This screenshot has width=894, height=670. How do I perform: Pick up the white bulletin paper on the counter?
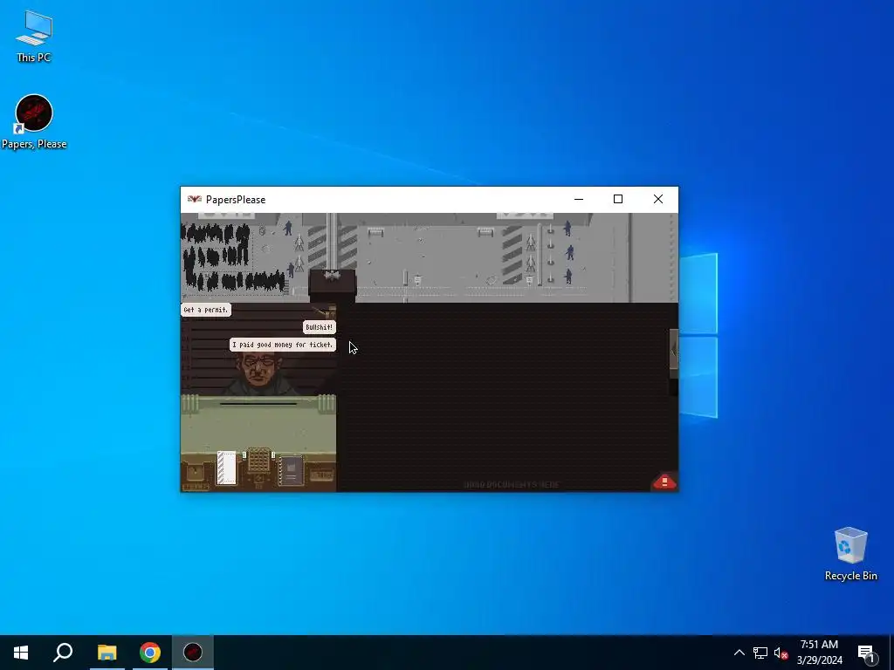pos(226,468)
